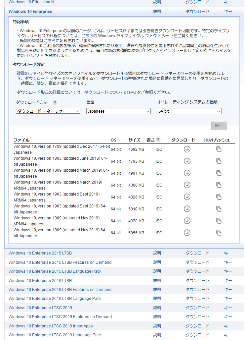
Task: Click ダウンロード for LTSC 2019 Language Pack
Action: click(x=197, y=335)
